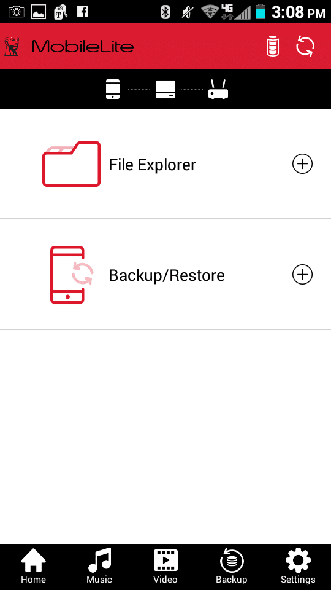Expand File Explorer with the plus button
This screenshot has width=331, height=590.
point(302,164)
